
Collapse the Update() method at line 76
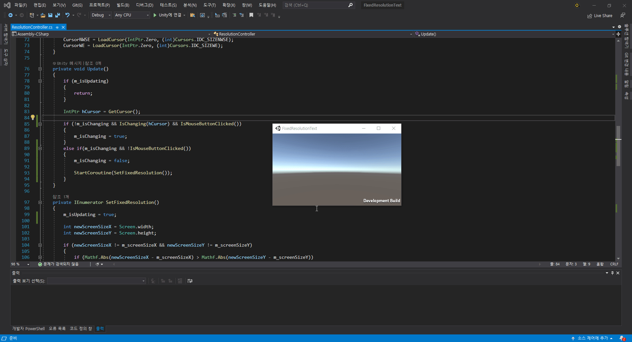pos(40,69)
